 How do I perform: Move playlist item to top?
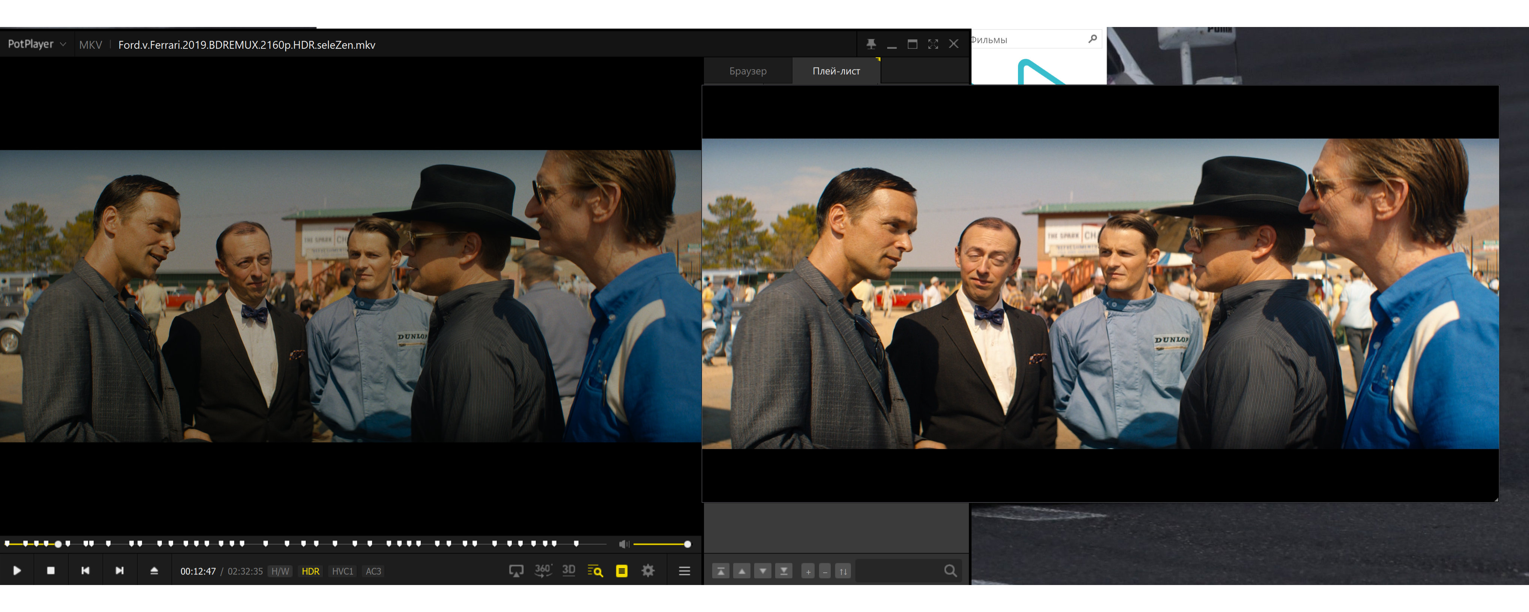pos(720,571)
